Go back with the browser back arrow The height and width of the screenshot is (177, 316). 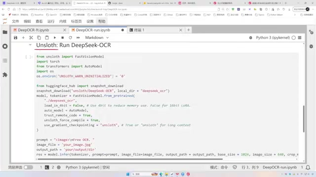tap(3, 9)
